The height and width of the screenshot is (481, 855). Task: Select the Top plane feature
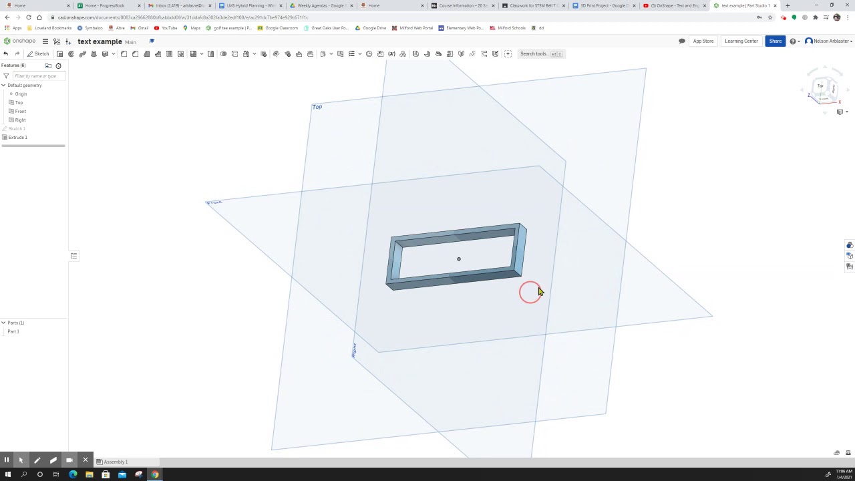coord(19,103)
